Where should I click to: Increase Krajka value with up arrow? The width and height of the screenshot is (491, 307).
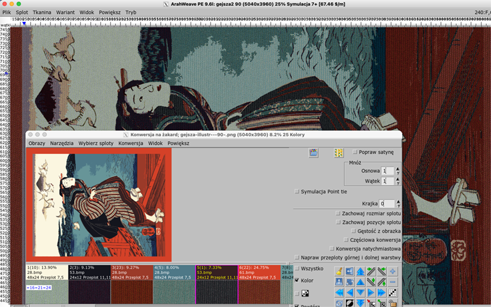point(398,202)
